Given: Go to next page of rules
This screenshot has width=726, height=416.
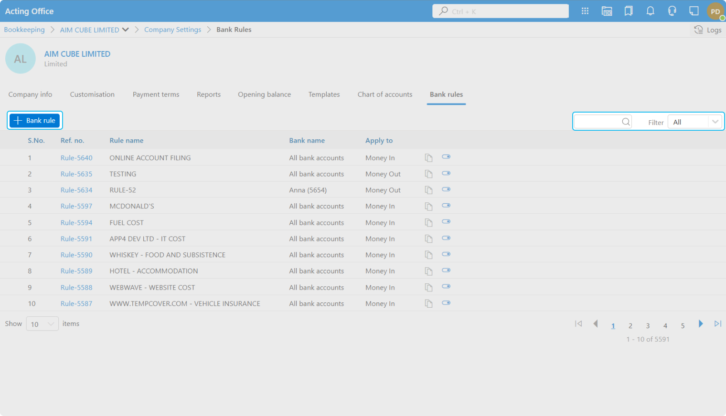Looking at the screenshot, I should pyautogui.click(x=701, y=324).
